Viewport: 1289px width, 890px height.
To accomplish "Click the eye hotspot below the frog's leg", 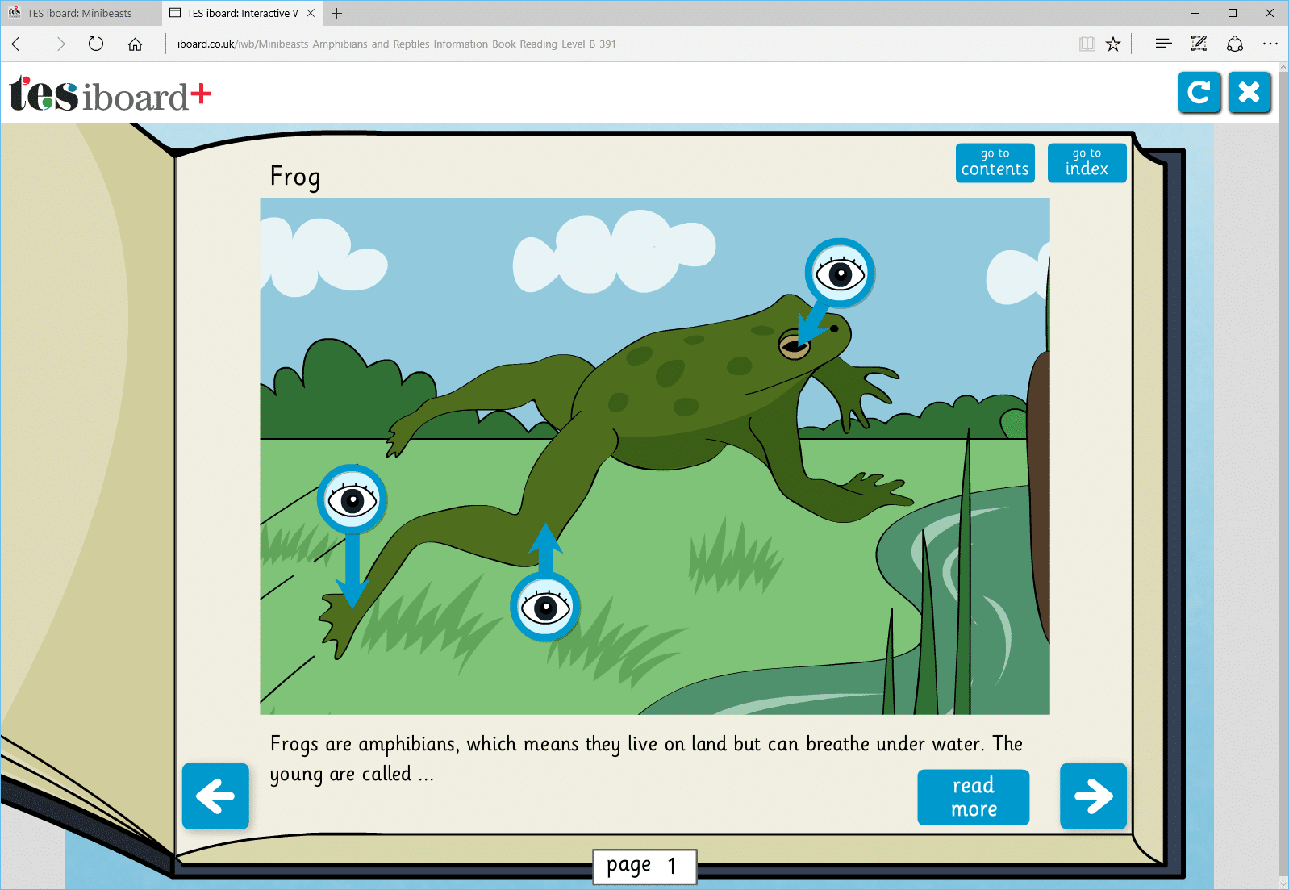I will tap(545, 607).
